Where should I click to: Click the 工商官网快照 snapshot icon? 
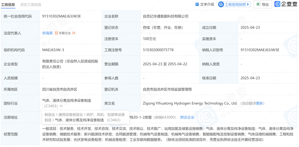pyautogui.click(x=221, y=5)
